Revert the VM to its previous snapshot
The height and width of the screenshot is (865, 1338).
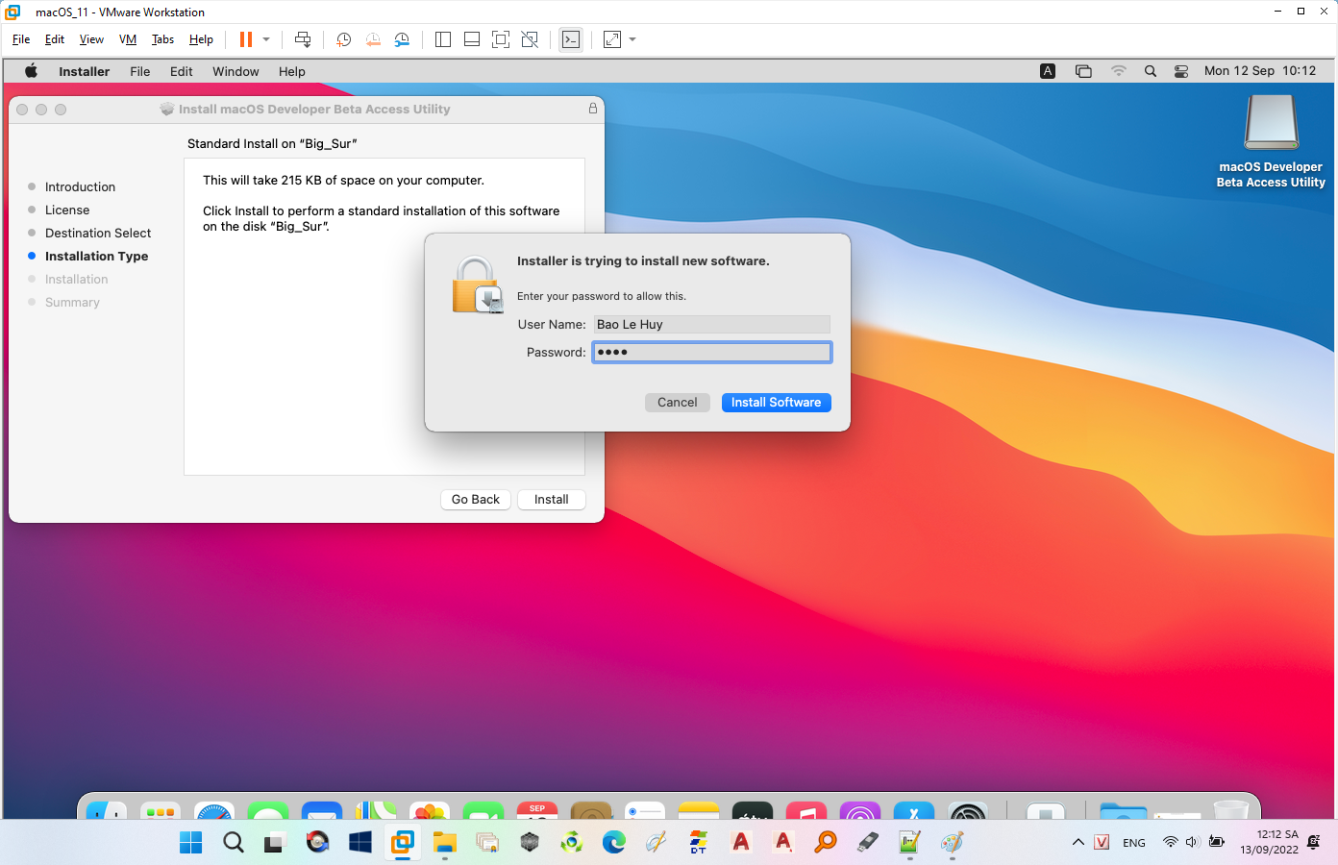click(373, 39)
